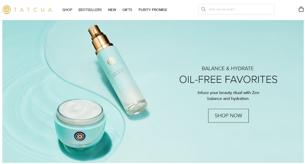Focus the 'How can we help?' search field
This screenshot has width=305, height=164.
pos(236,9)
